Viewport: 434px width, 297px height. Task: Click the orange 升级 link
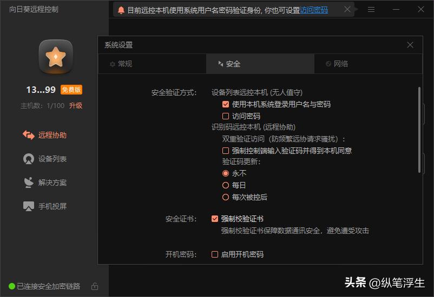tap(76, 105)
